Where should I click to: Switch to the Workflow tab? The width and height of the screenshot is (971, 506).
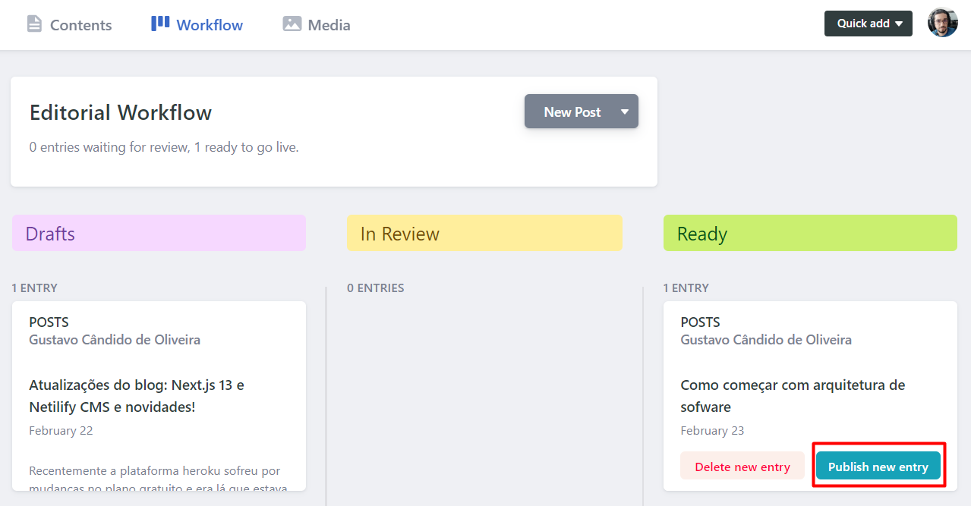click(197, 25)
